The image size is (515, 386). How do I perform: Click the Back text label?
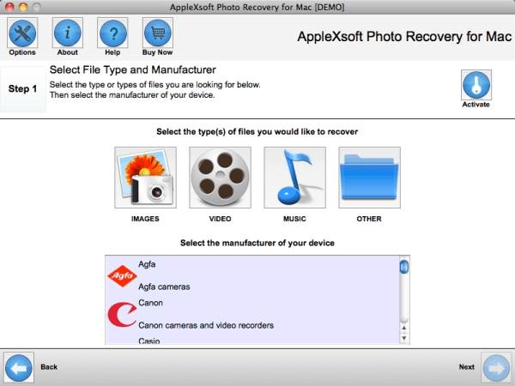pyautogui.click(x=49, y=367)
